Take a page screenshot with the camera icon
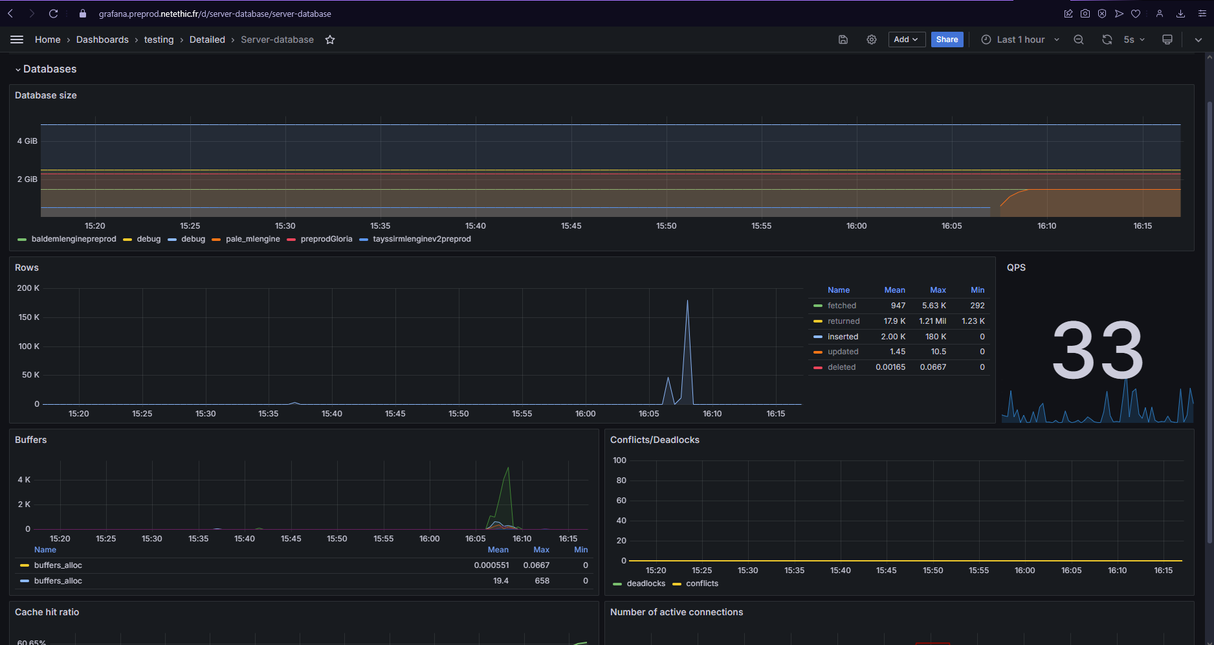 click(x=1085, y=13)
